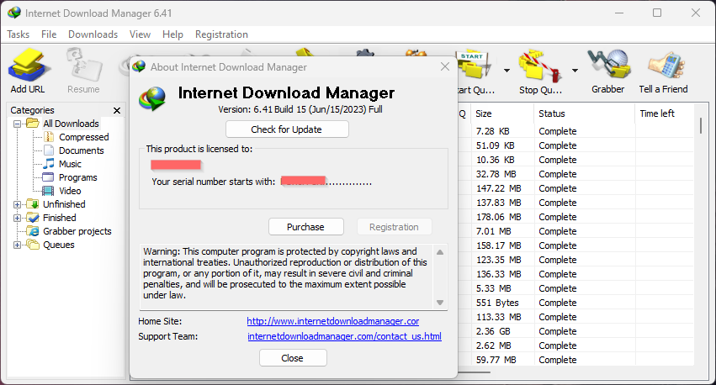
Task: Select the Compressed category icon
Action: click(x=49, y=137)
